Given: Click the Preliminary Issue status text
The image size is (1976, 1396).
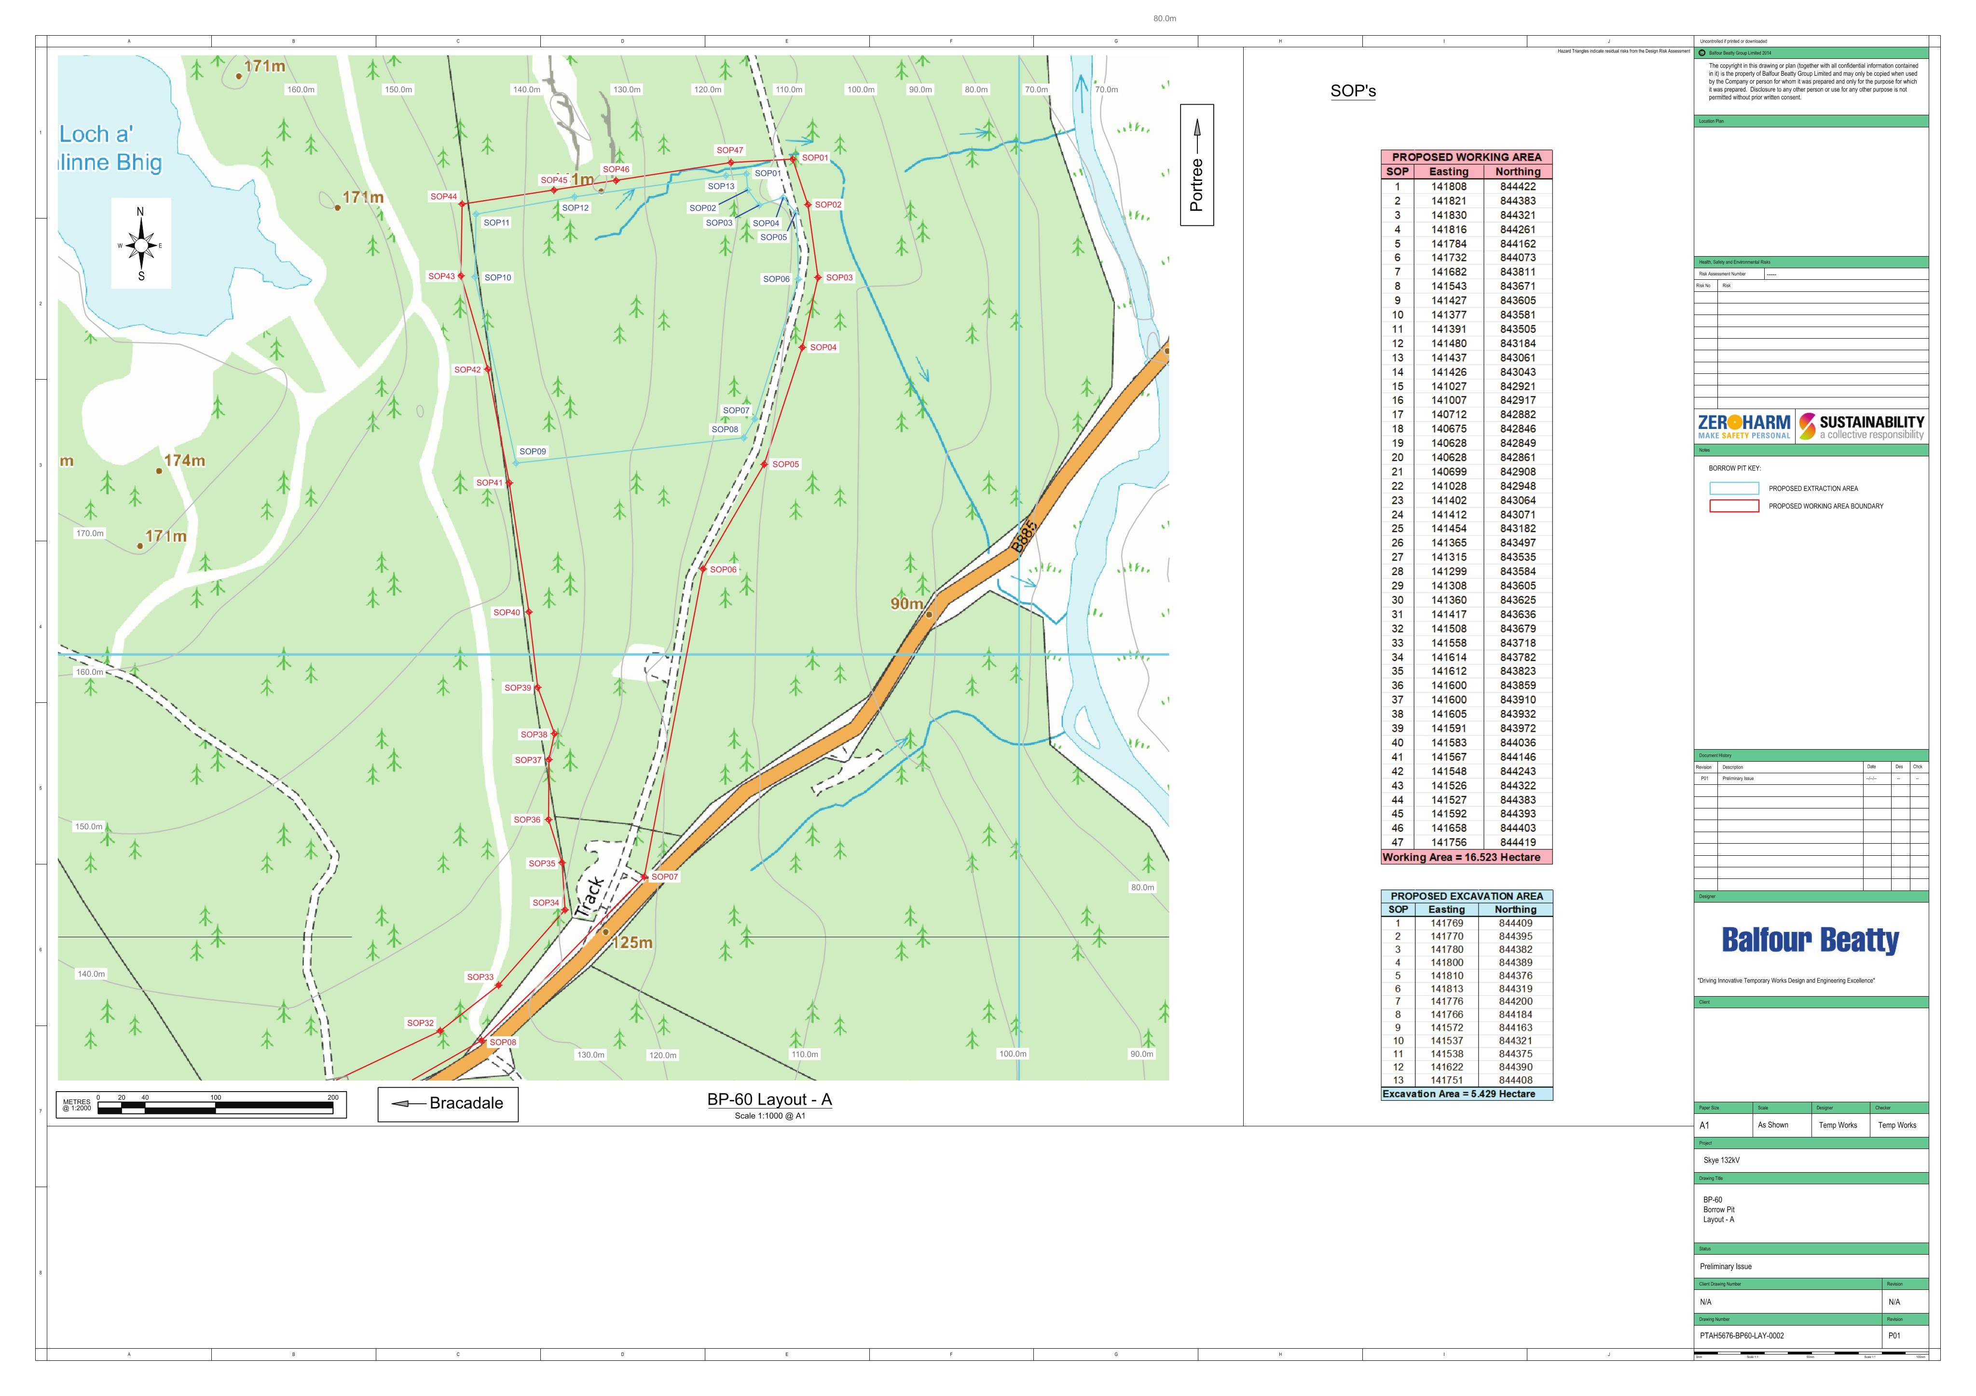Looking at the screenshot, I should click(1726, 1266).
